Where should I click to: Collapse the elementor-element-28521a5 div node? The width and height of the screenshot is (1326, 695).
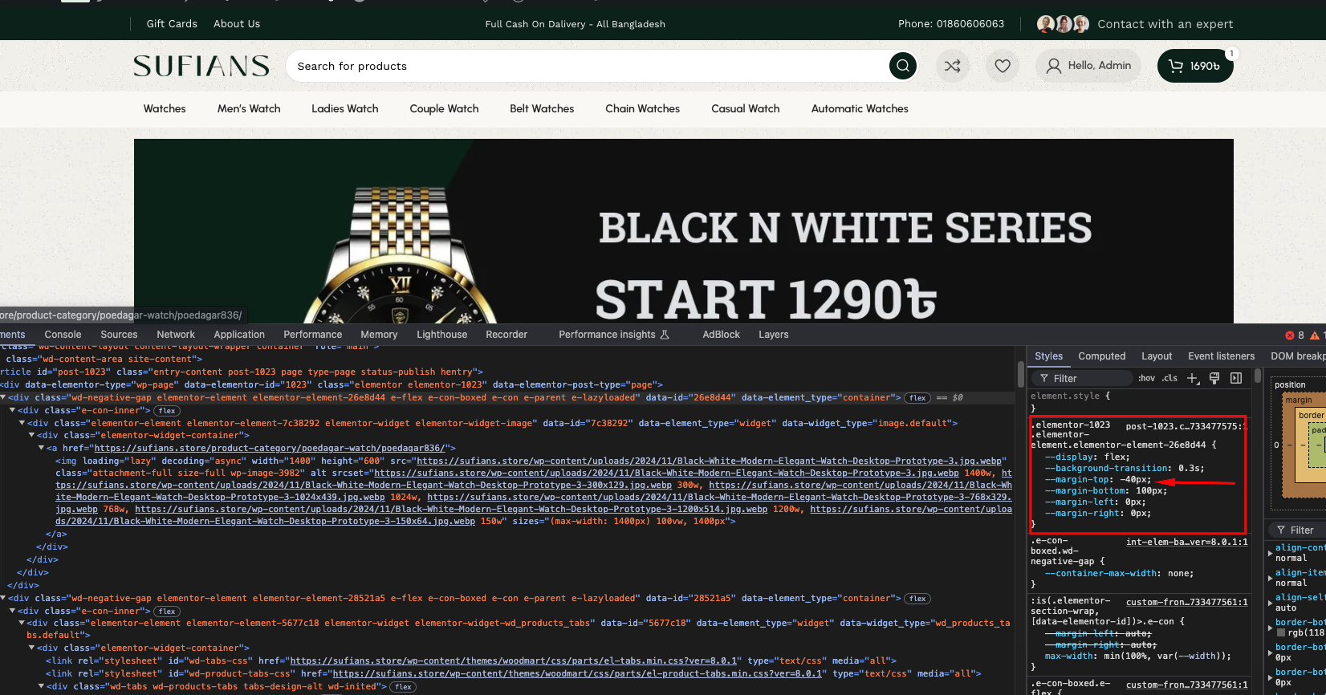click(3, 598)
